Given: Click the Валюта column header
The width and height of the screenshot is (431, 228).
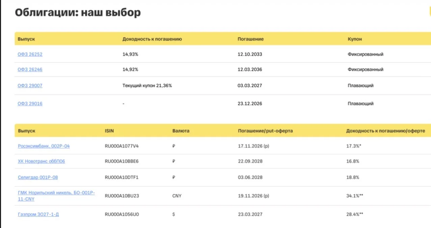Looking at the screenshot, I should 181,131.
